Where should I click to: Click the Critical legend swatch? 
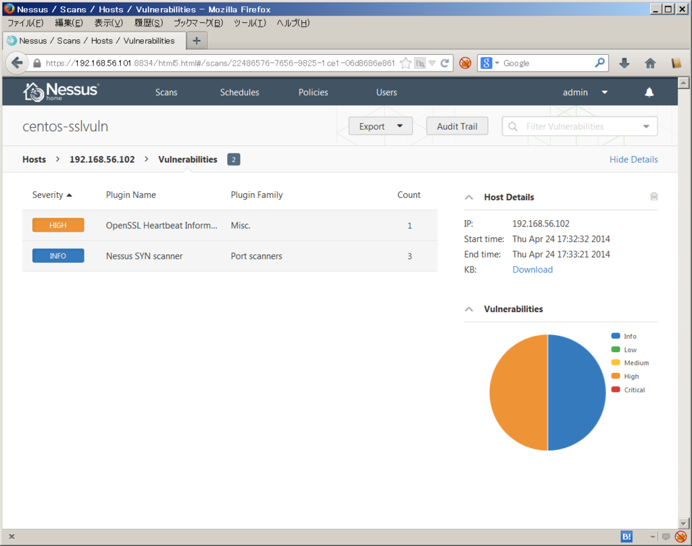616,389
